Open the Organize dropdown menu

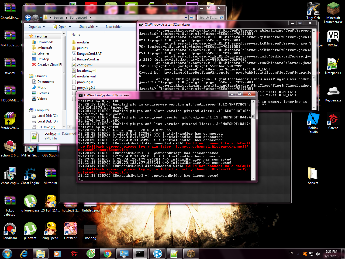(37, 27)
